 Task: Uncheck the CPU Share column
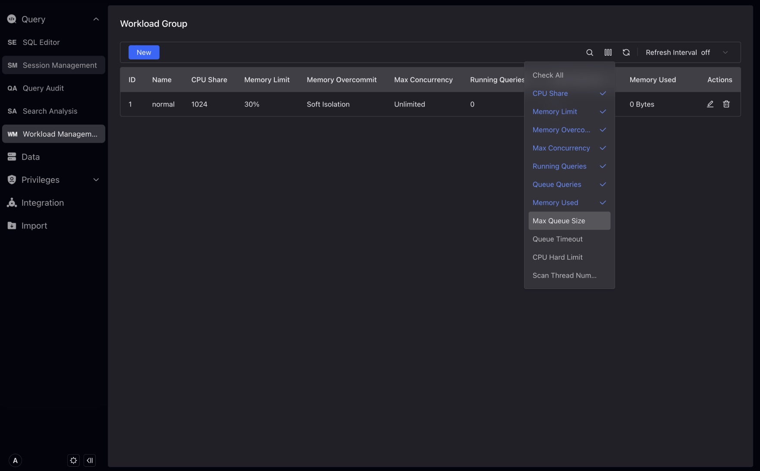[569, 94]
